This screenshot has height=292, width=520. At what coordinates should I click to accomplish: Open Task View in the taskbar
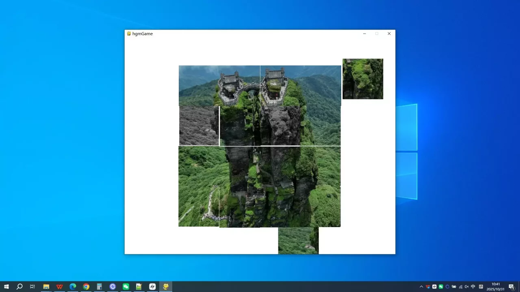[x=32, y=287]
